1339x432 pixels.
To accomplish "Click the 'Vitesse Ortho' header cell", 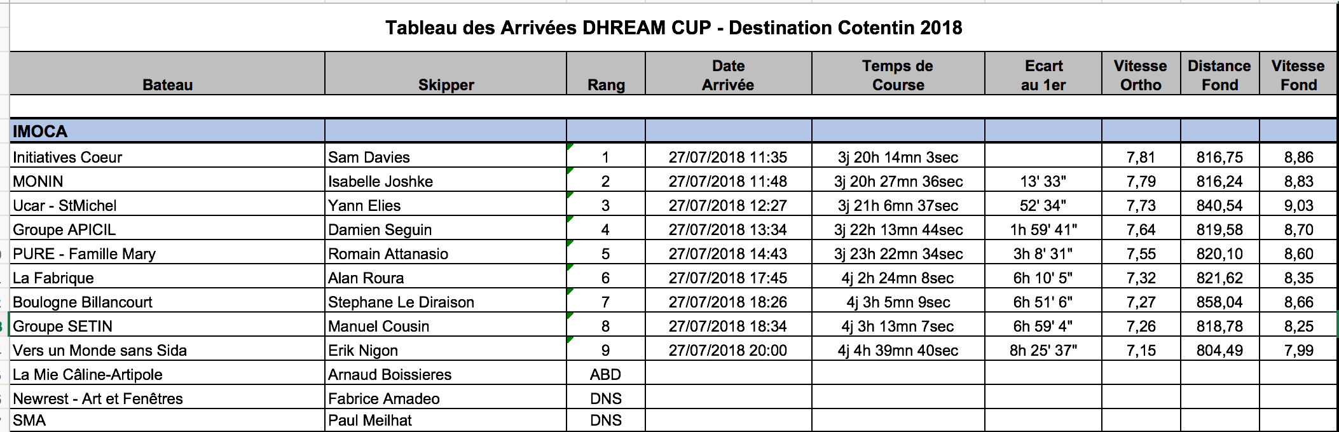I will coord(1141,75).
